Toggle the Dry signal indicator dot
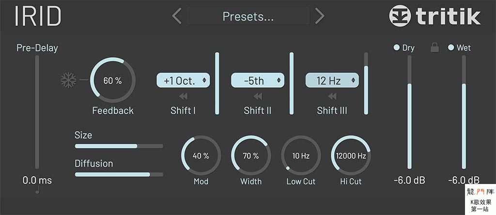 [x=396, y=48]
